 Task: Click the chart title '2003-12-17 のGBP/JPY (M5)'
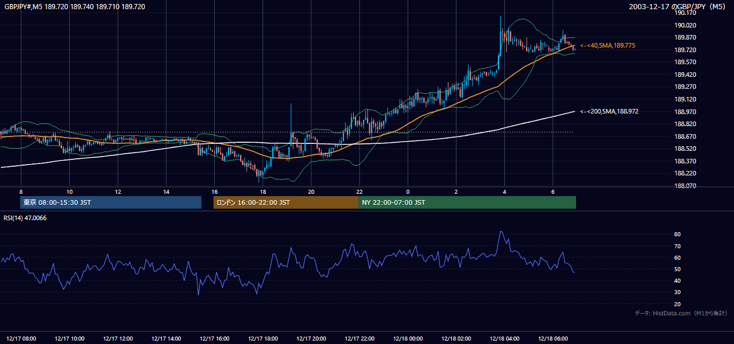678,7
